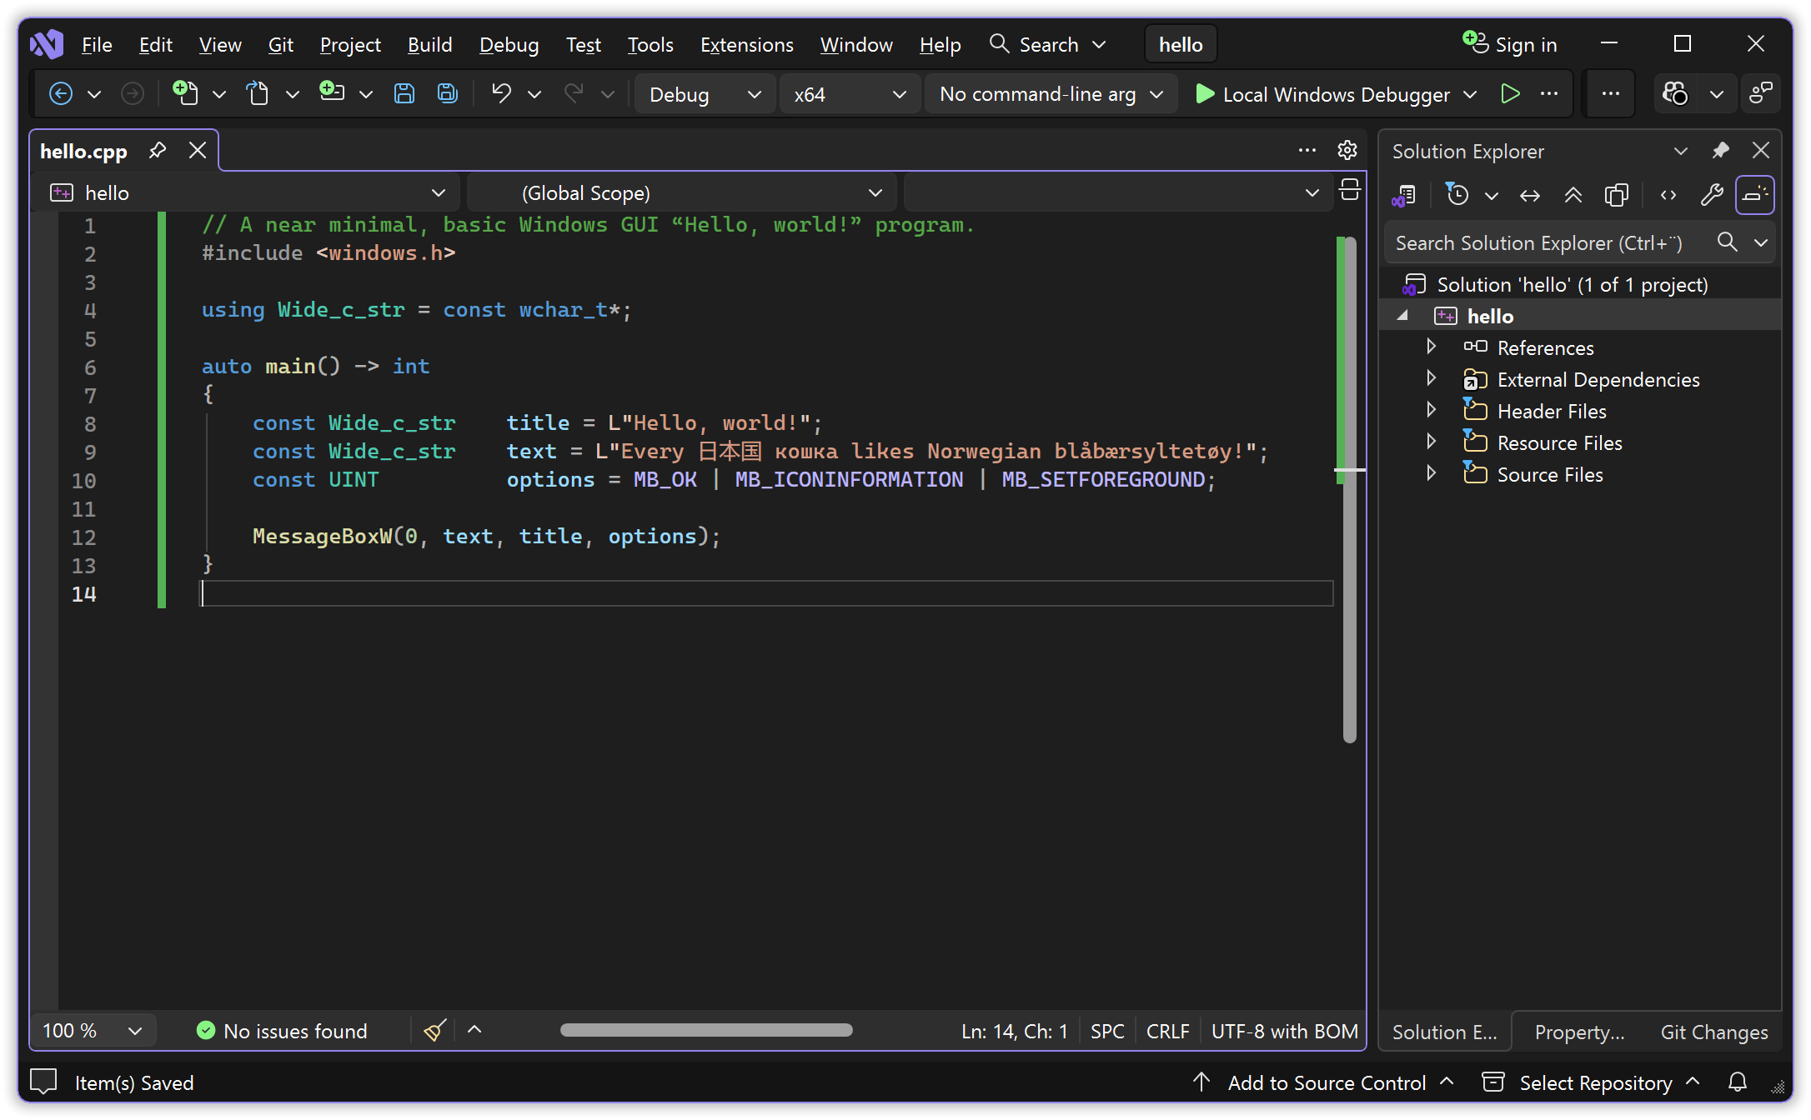Toggle pin on hello.cpp tab
This screenshot has width=1811, height=1120.
point(158,151)
